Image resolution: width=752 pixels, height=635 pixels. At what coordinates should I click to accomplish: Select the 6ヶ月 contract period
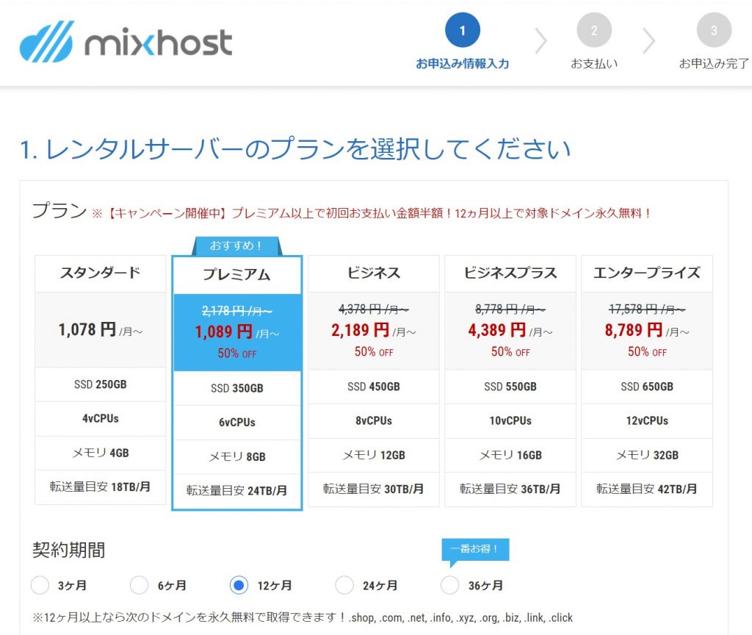[x=139, y=585]
